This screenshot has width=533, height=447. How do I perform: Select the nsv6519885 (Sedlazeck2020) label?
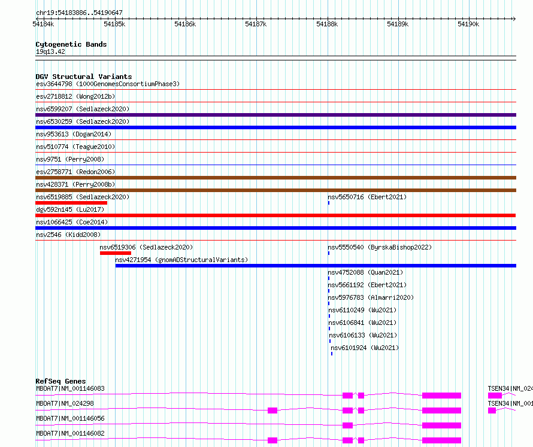click(83, 197)
